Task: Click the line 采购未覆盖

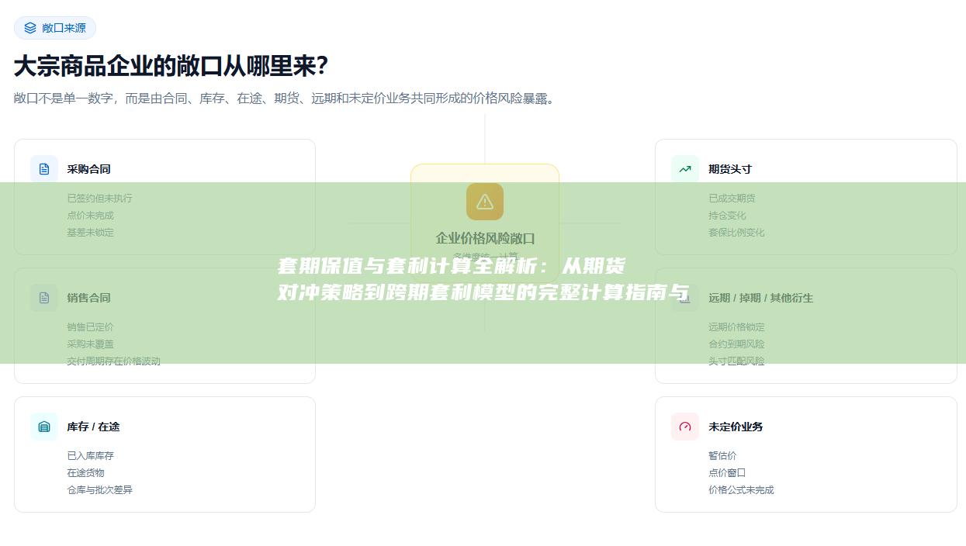Action: coord(91,344)
